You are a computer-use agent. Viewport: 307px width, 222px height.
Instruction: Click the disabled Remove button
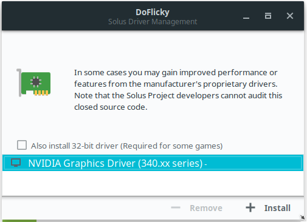pos(196,208)
